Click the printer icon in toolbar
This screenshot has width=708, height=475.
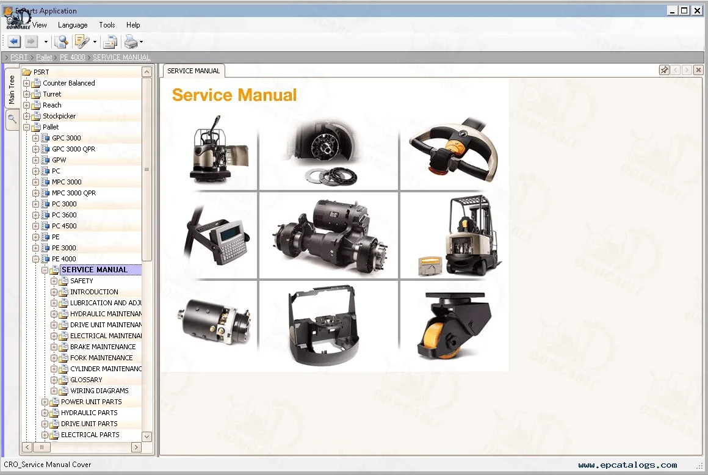[x=130, y=42]
